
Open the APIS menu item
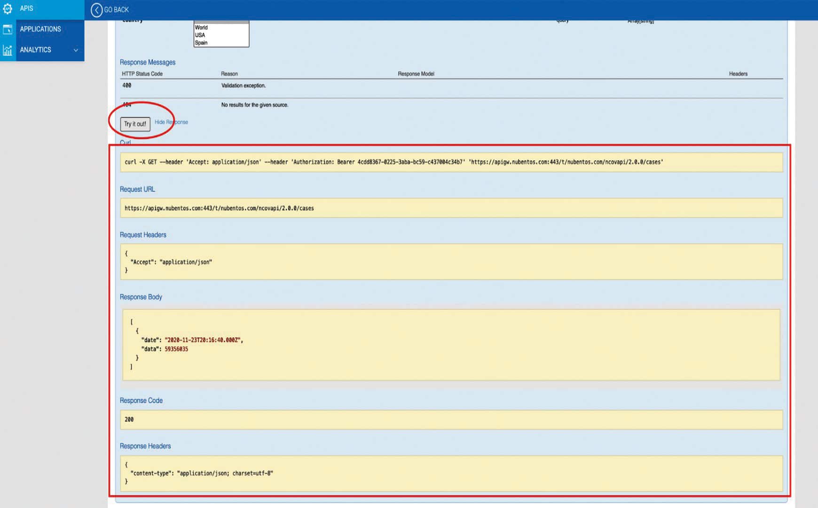tap(27, 8)
